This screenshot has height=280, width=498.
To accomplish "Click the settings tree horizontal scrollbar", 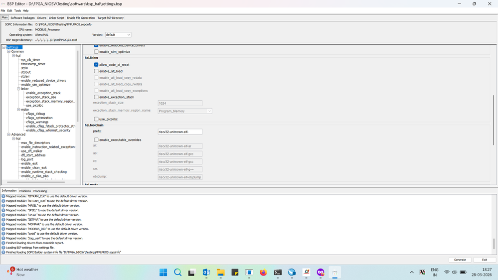I will point(36,182).
